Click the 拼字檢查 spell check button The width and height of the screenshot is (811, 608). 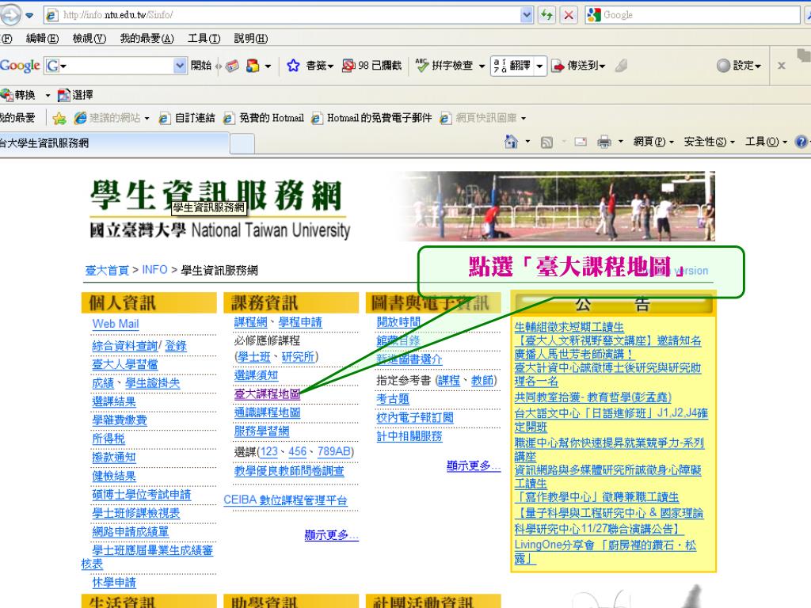point(444,66)
